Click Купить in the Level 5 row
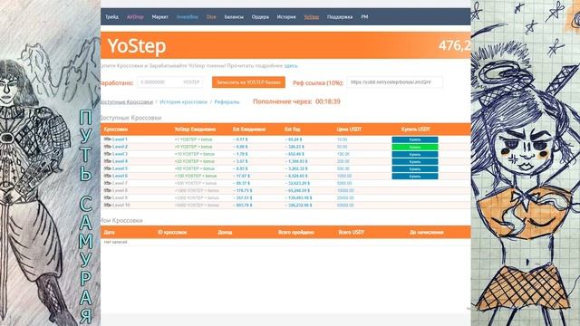This screenshot has height=326, width=580. pos(415,169)
